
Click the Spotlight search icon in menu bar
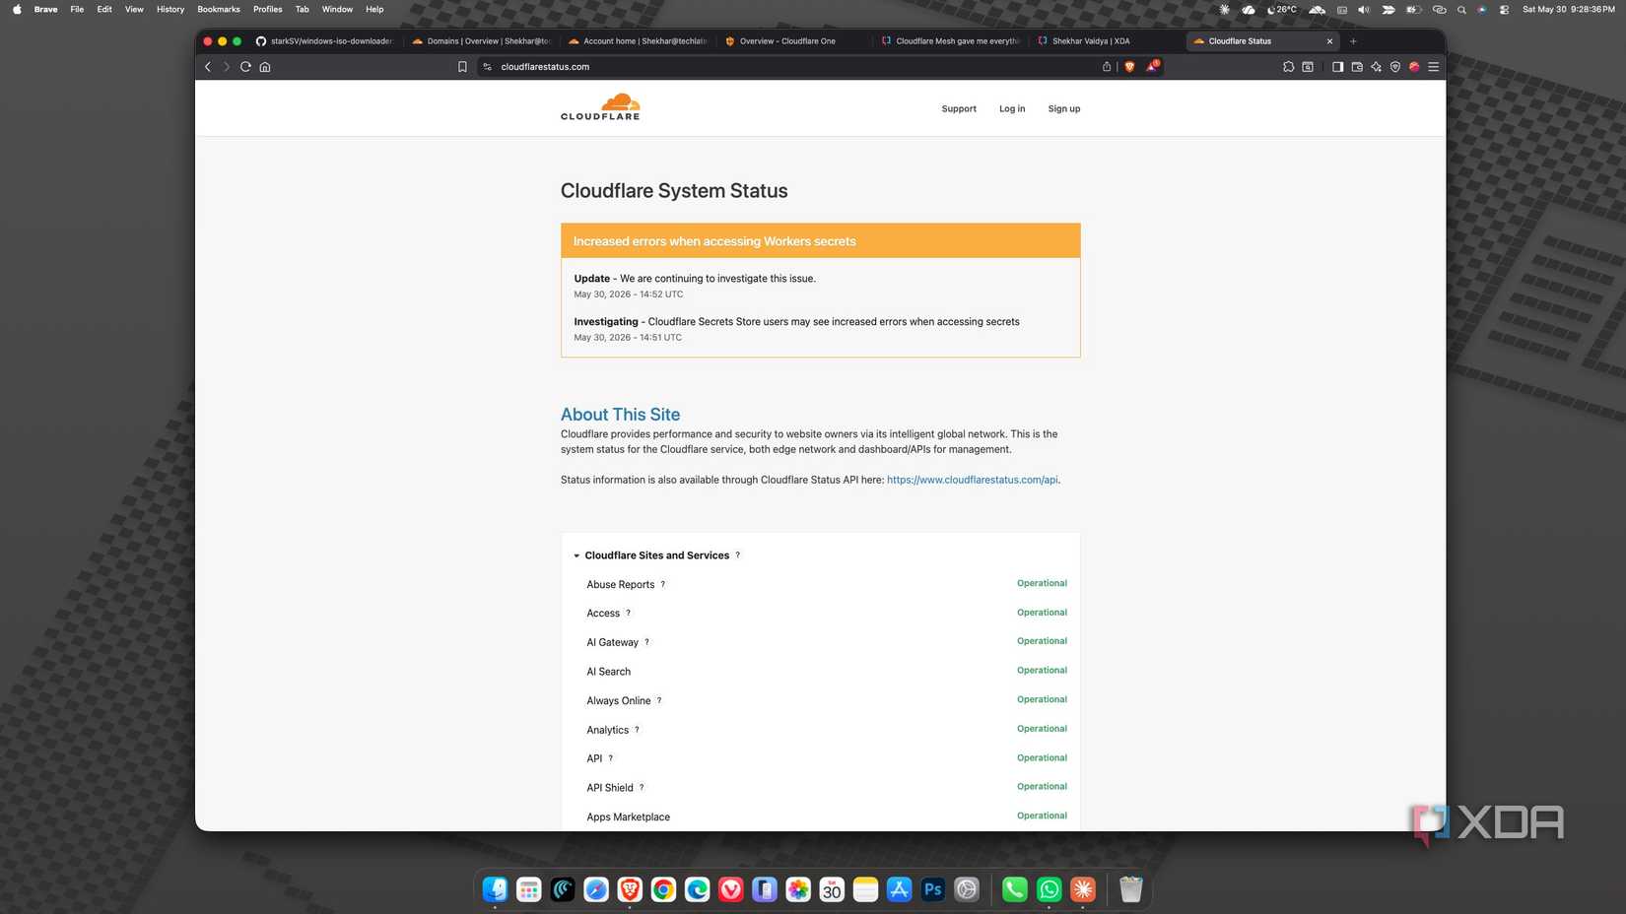point(1461,9)
